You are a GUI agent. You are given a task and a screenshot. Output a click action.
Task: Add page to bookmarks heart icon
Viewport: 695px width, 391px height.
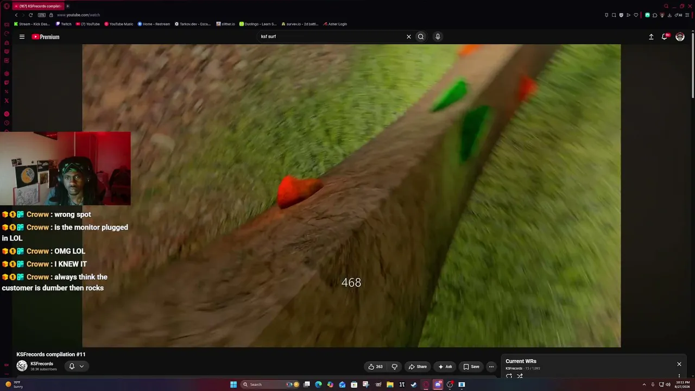tap(636, 15)
